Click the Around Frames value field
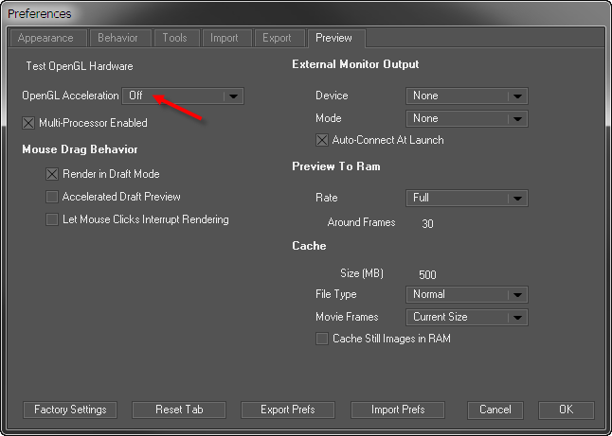Screen dimensions: 612x436 tap(427, 223)
